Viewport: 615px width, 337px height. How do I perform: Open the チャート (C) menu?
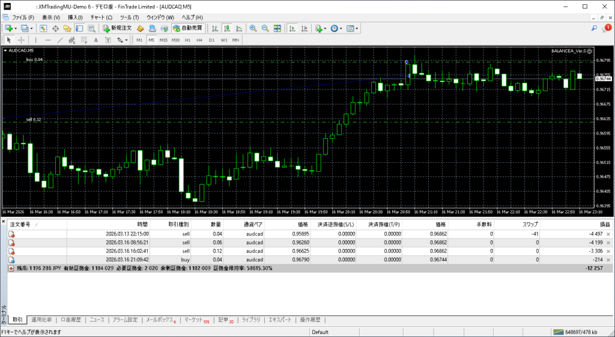(x=101, y=17)
